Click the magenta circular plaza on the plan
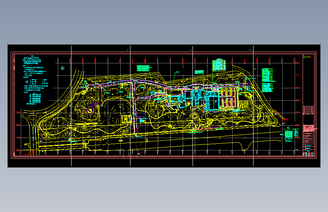The height and width of the screenshot is (212, 328). pyautogui.click(x=90, y=111)
